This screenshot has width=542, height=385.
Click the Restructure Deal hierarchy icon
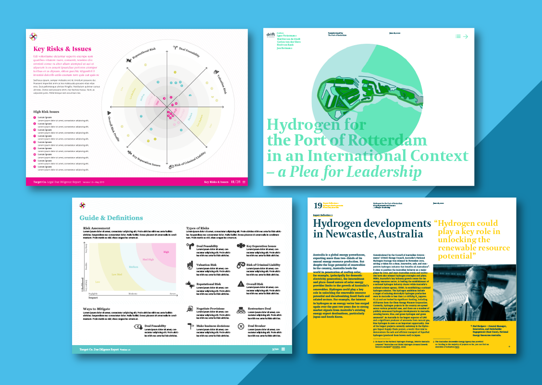(241, 310)
